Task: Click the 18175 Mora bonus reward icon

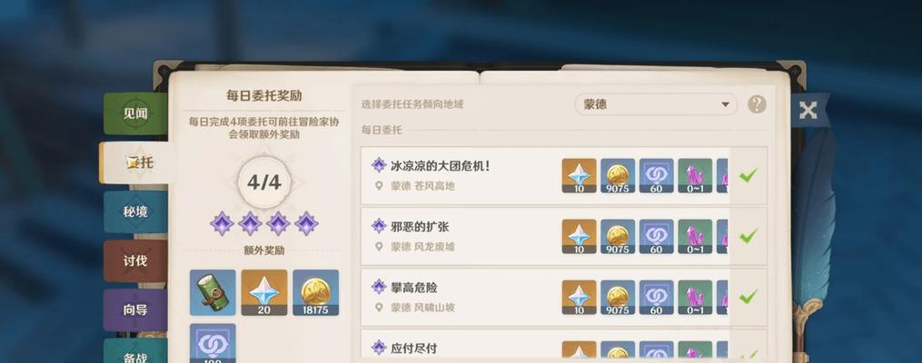Action: pos(316,292)
